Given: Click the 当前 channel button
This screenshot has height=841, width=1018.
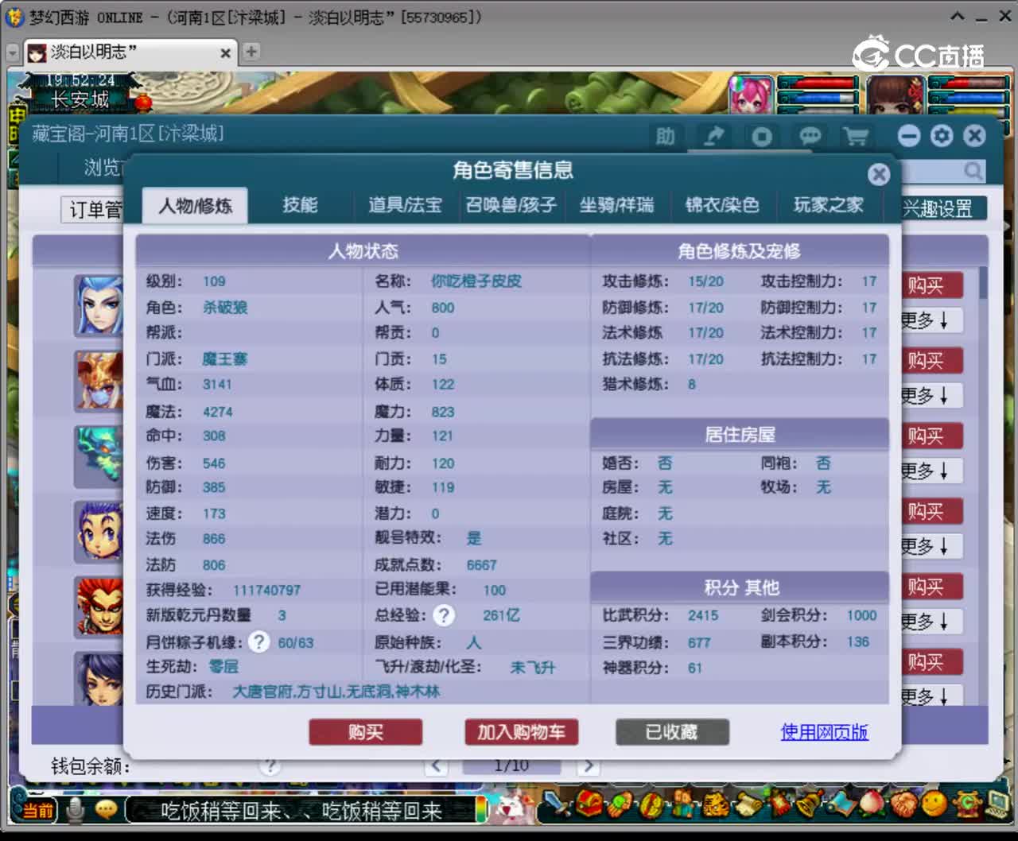Looking at the screenshot, I should tap(37, 811).
